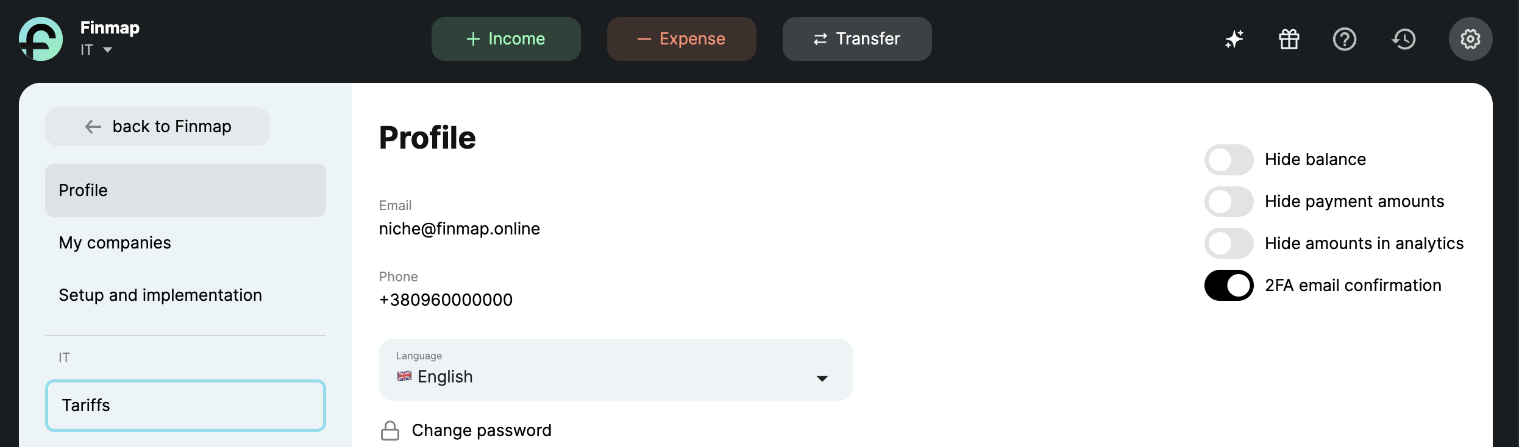The height and width of the screenshot is (447, 1519).
Task: Go to the Tariffs section
Action: click(x=185, y=406)
